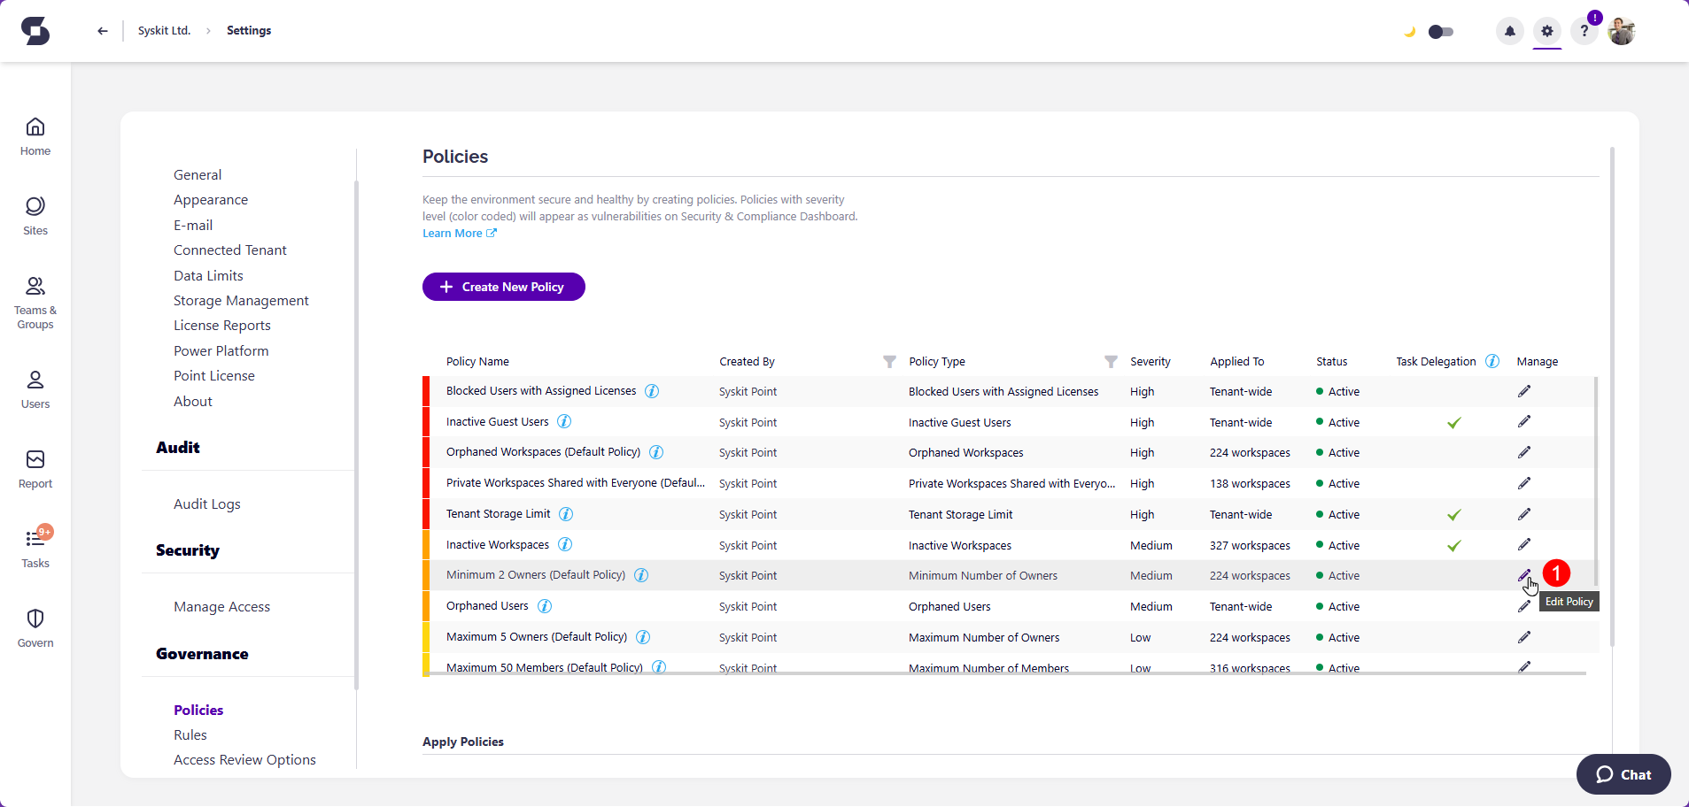Open the user profile avatar menu

[1622, 31]
